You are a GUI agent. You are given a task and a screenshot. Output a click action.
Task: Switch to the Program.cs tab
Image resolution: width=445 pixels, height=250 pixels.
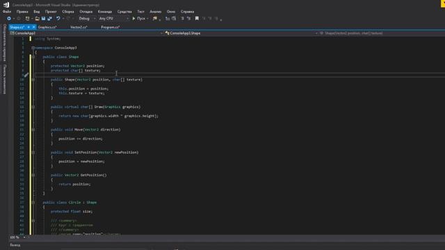pos(110,27)
